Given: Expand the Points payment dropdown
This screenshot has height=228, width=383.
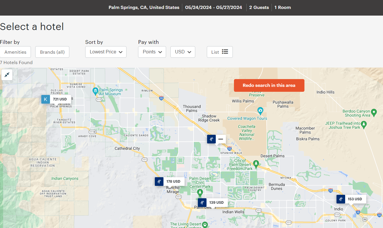Looking at the screenshot, I should tap(152, 52).
